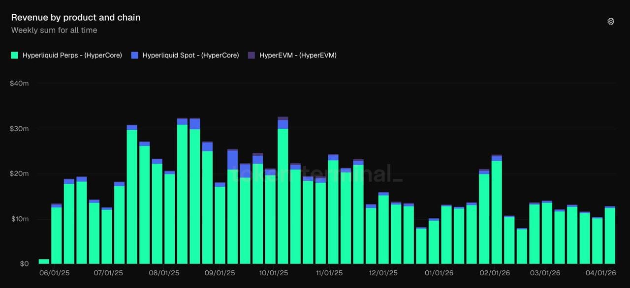
Task: Click the Weekly sum for all time subtitle
Action: (54, 30)
